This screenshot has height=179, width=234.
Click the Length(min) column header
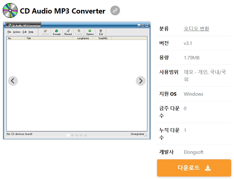(x=83, y=38)
